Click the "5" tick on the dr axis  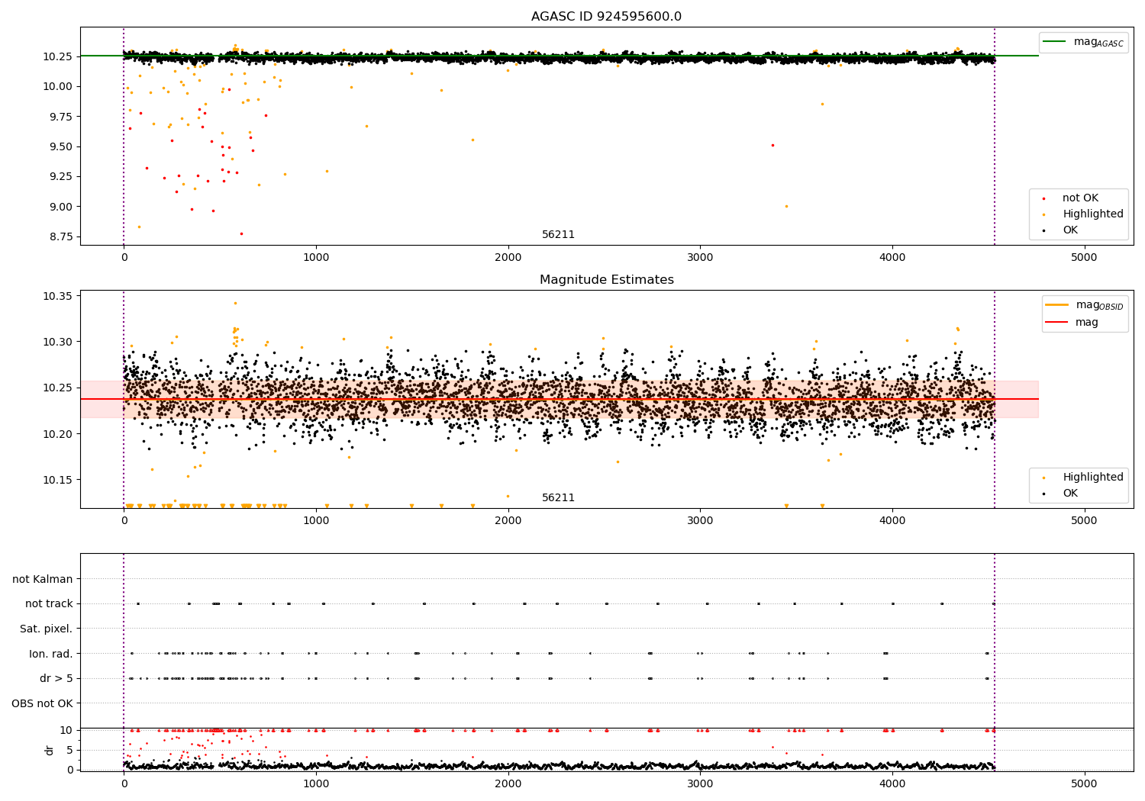[69, 750]
